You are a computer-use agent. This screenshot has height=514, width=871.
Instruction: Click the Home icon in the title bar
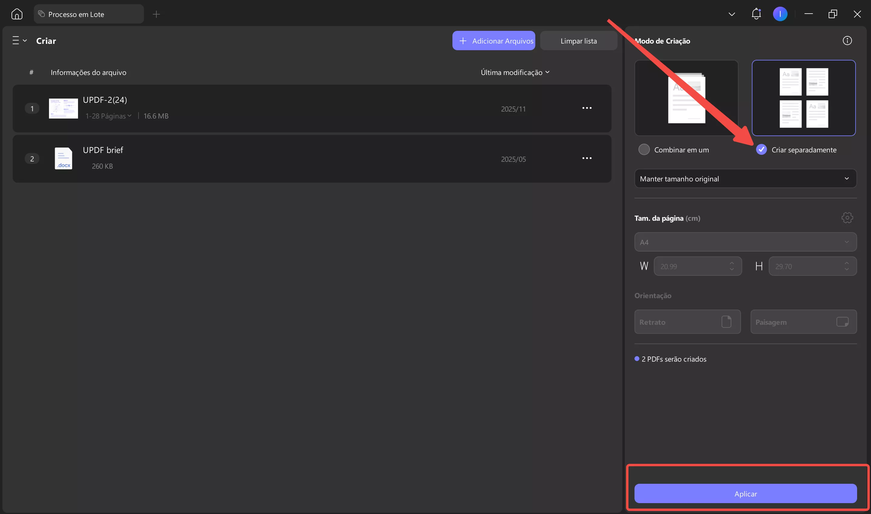click(x=17, y=14)
